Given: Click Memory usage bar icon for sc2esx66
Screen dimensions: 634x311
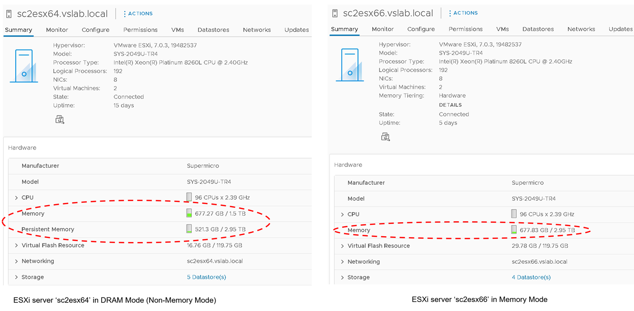Looking at the screenshot, I should [514, 230].
